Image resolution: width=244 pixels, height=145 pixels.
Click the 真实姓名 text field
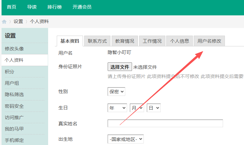click(165, 123)
